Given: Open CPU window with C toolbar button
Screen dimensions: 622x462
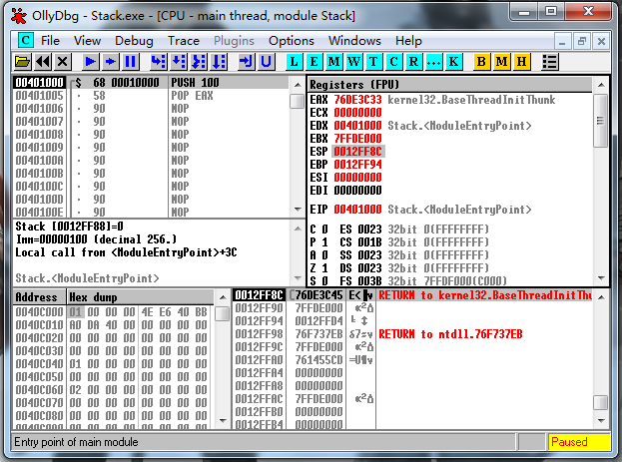Looking at the screenshot, I should pyautogui.click(x=394, y=62).
